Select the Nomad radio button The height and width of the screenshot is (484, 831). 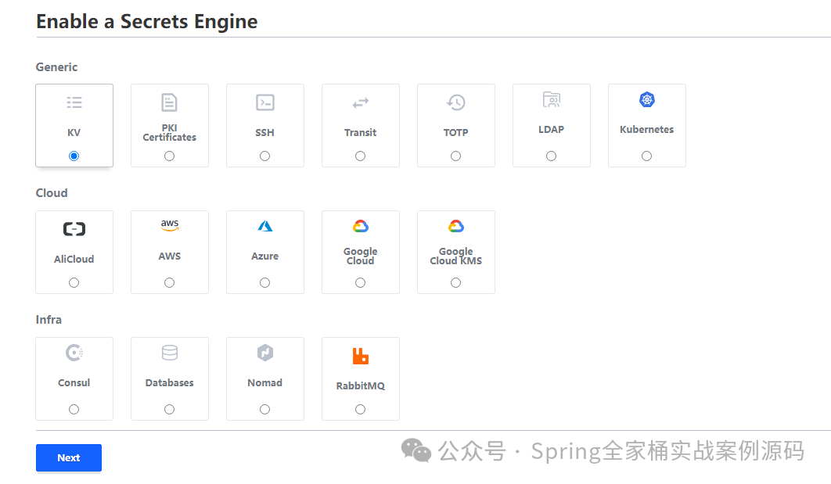point(265,410)
